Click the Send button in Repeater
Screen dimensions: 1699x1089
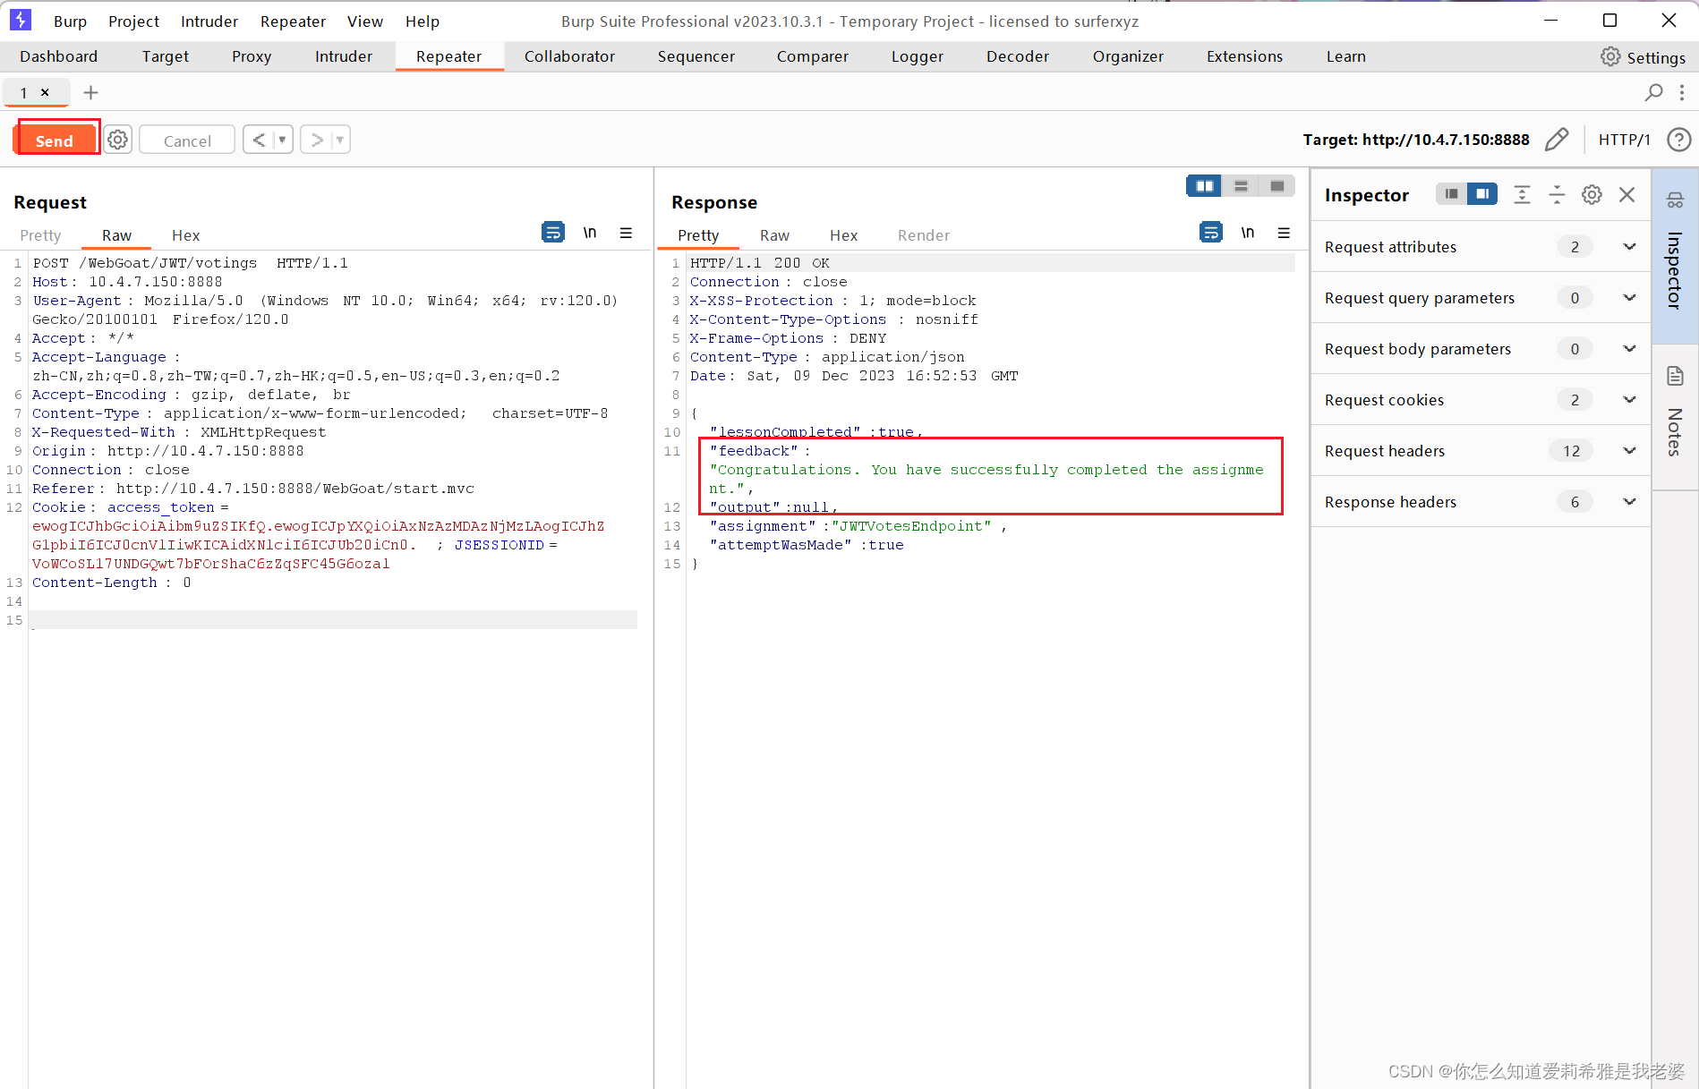point(55,140)
